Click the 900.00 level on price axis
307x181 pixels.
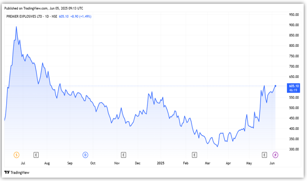click(294, 25)
